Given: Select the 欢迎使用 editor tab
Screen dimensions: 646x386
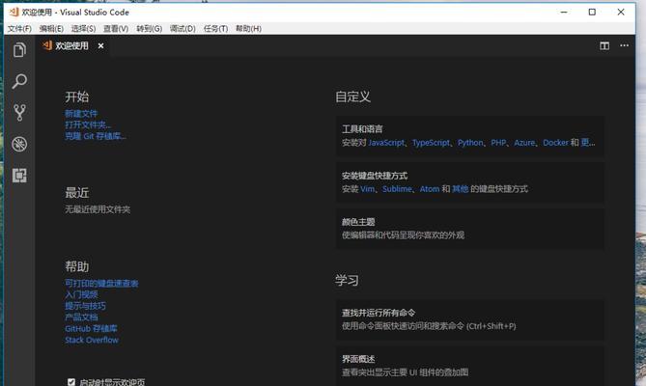Looking at the screenshot, I should tap(72, 45).
